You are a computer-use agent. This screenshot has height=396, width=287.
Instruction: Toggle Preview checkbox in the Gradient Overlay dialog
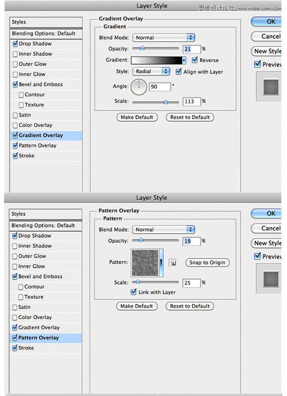[x=257, y=64]
